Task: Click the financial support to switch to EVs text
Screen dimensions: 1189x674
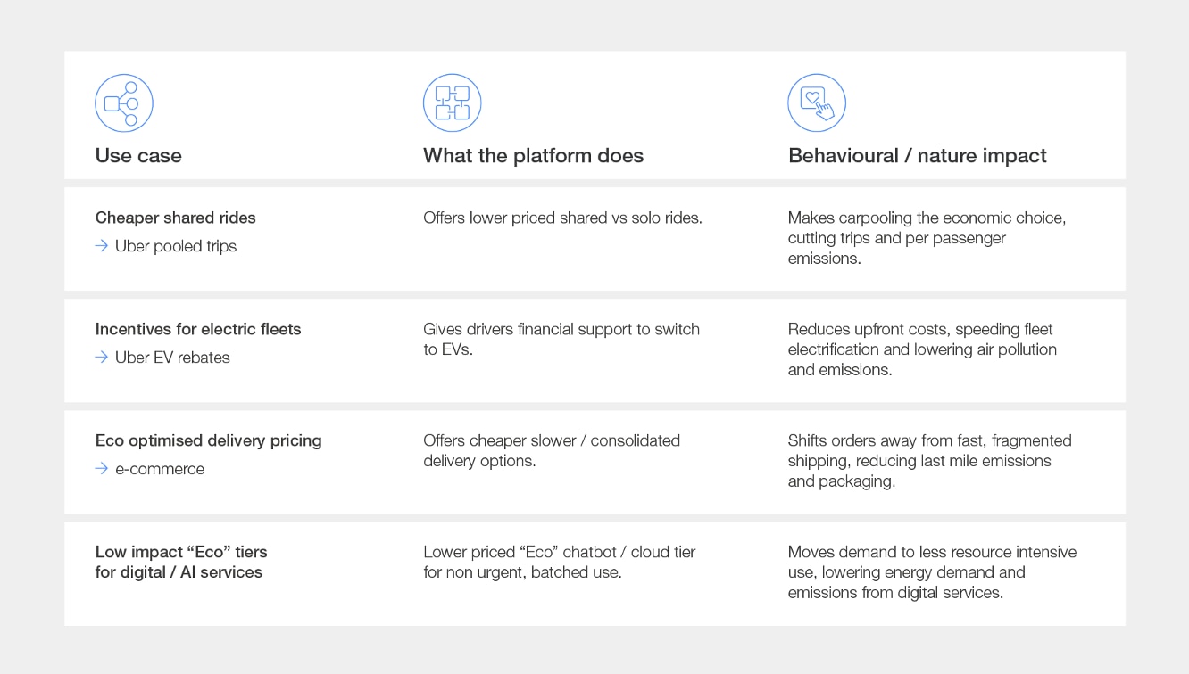Action: pos(561,339)
